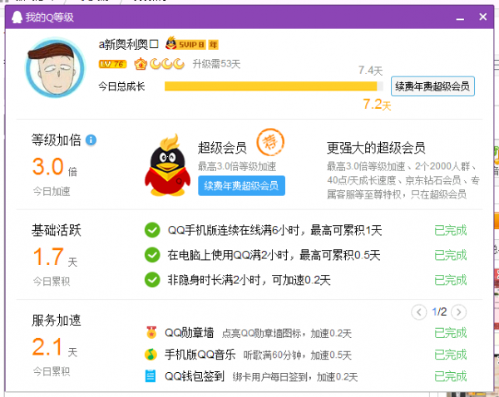
Task: Click the 1/2 page indicator
Action: coord(439,311)
